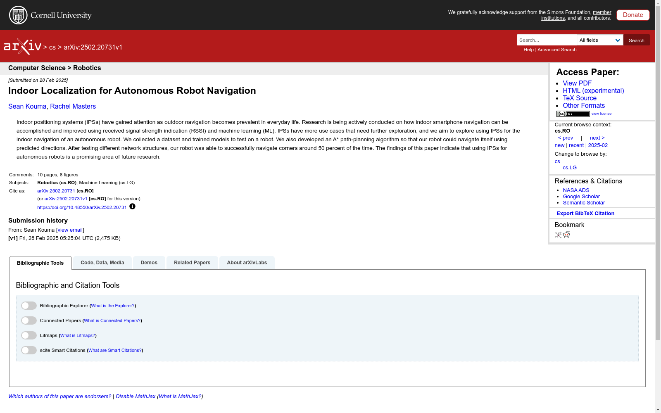This screenshot has width=661, height=413.
Task: Click What is Litmaps? link
Action: click(78, 335)
